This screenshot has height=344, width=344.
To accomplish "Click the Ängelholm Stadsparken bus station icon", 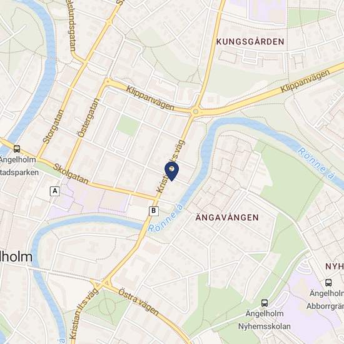I will click(17, 149).
